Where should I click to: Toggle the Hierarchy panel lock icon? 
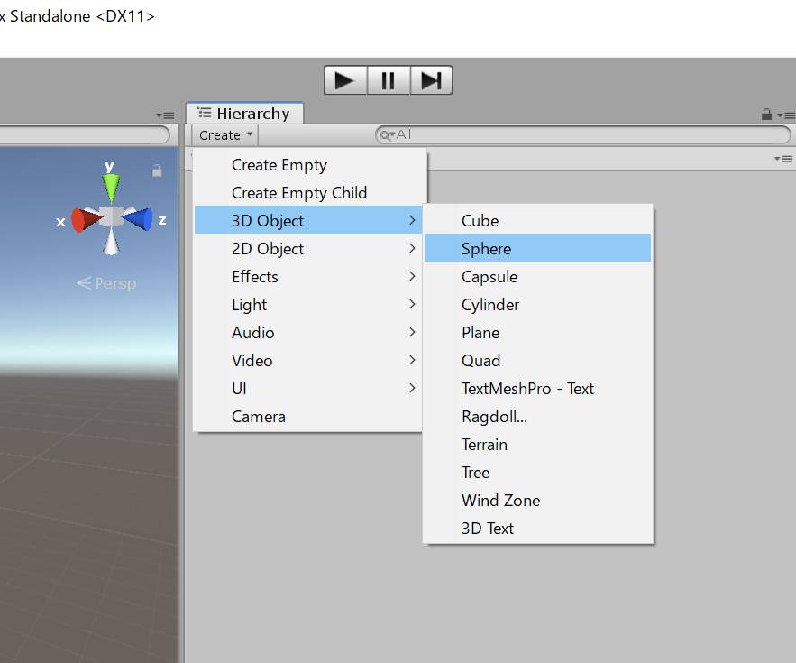(766, 115)
